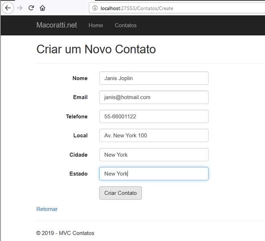The height and width of the screenshot is (241, 265).
Task: Click the browser forward arrow button
Action: (20, 8)
